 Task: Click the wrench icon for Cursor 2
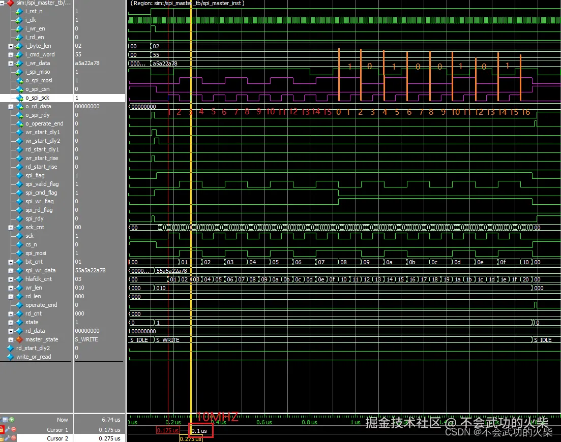(x=8, y=438)
